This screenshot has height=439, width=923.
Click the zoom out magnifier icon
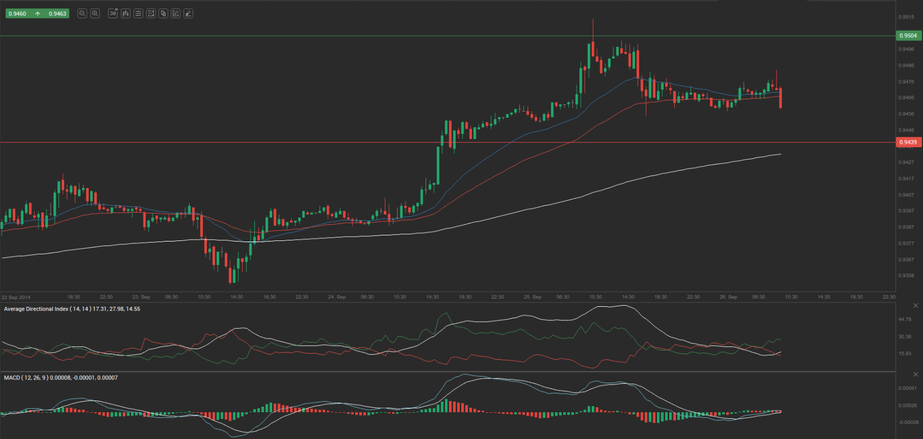coord(82,13)
